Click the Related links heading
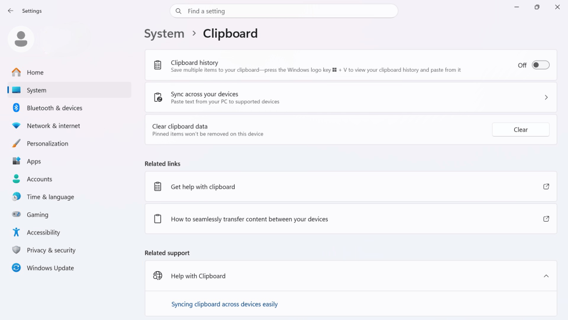 (163, 164)
